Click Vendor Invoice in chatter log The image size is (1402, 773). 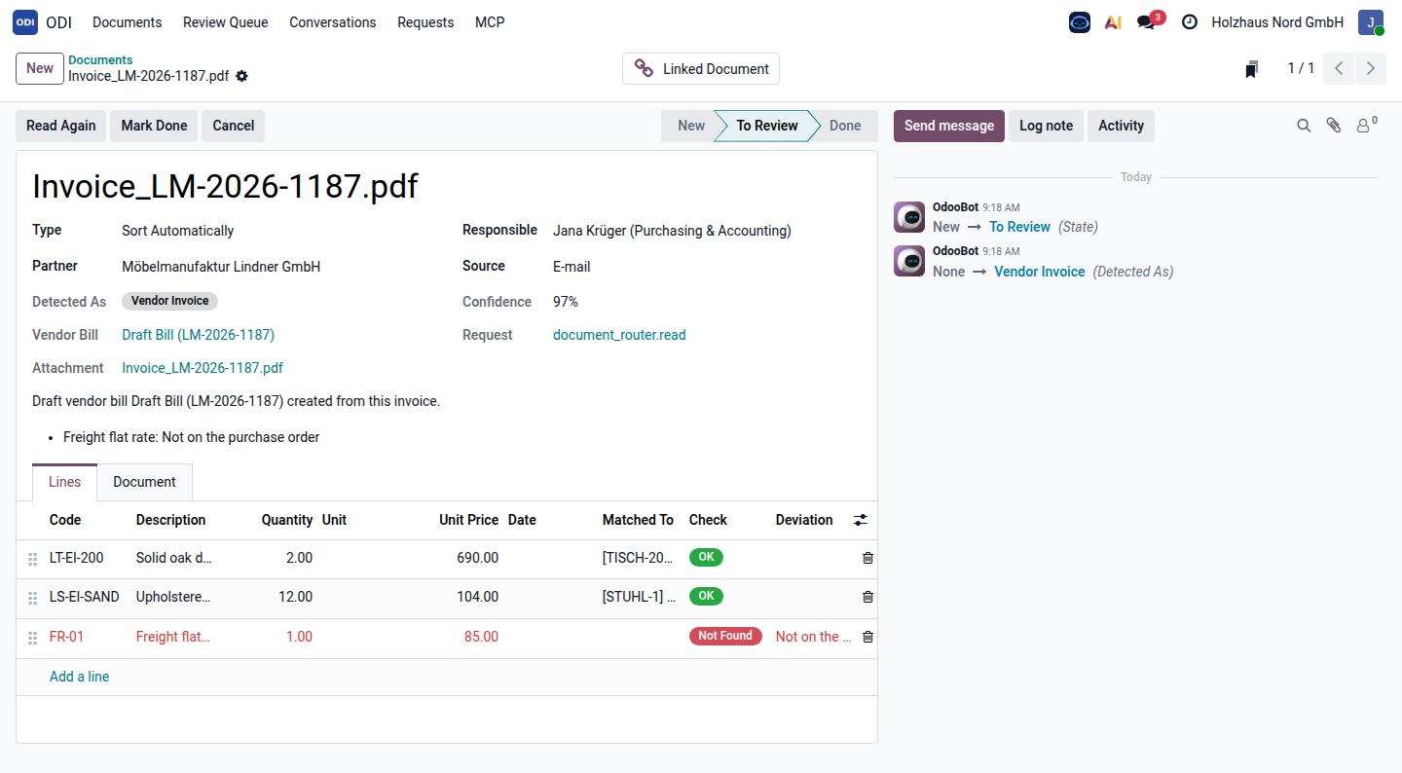(1039, 272)
